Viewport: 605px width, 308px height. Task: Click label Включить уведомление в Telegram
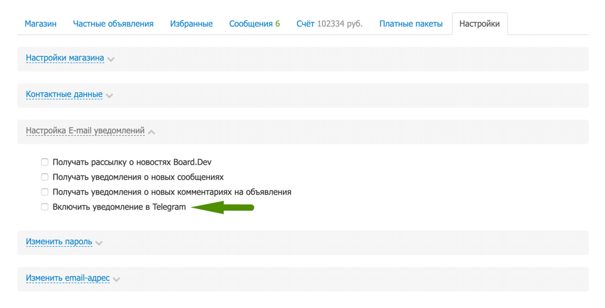(x=119, y=207)
